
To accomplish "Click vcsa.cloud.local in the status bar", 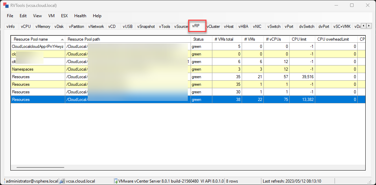I will 80,181.
